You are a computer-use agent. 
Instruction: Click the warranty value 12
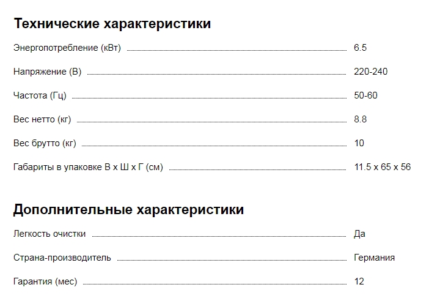point(359,281)
